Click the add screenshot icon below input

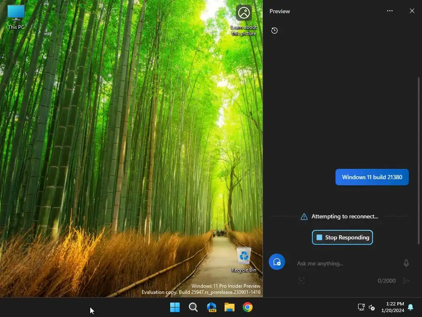(x=301, y=281)
